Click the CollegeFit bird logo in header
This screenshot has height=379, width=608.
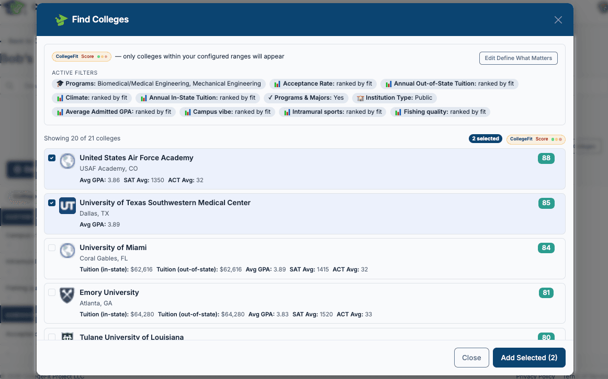click(x=61, y=20)
